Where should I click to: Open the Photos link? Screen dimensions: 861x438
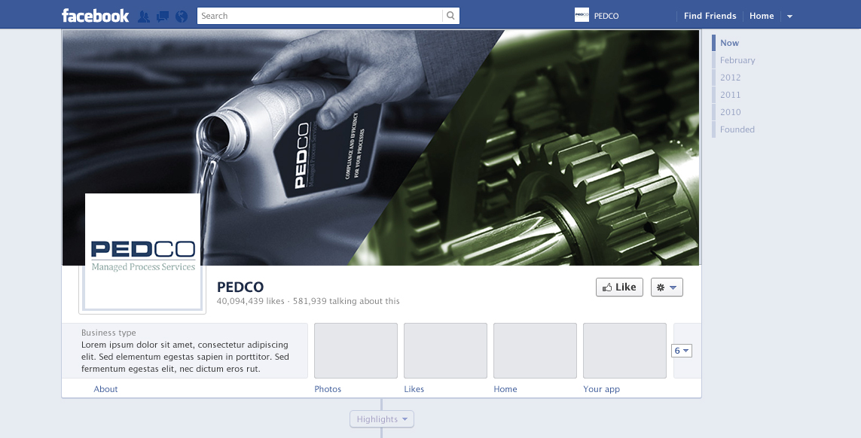[x=328, y=389]
